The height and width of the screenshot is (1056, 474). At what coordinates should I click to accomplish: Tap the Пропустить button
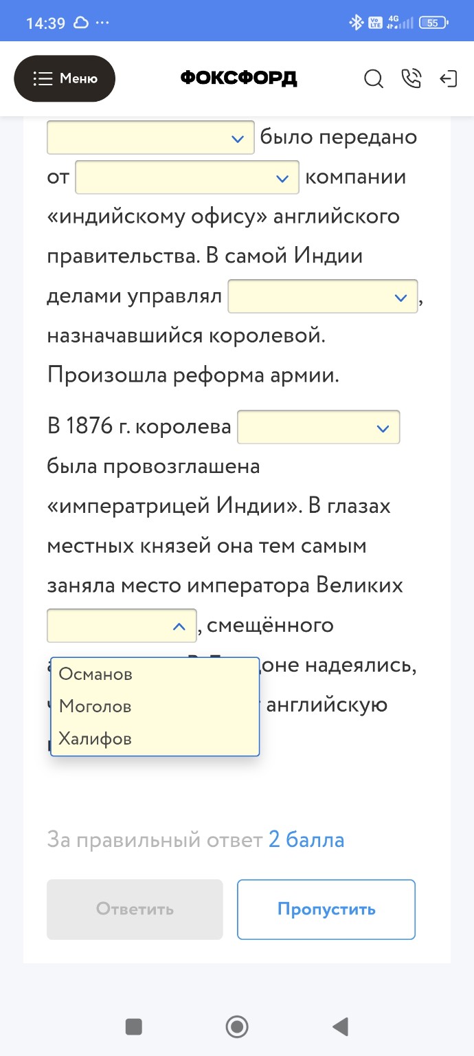(x=326, y=909)
